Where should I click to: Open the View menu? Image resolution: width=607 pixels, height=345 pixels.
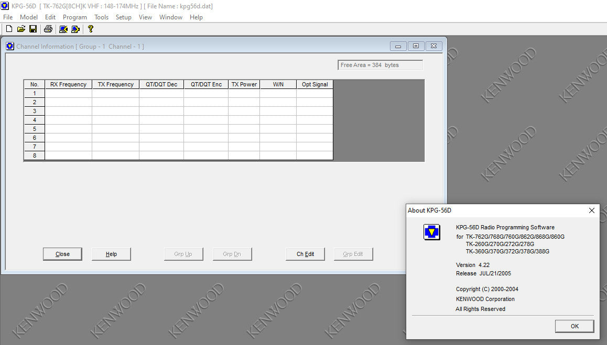click(x=145, y=17)
